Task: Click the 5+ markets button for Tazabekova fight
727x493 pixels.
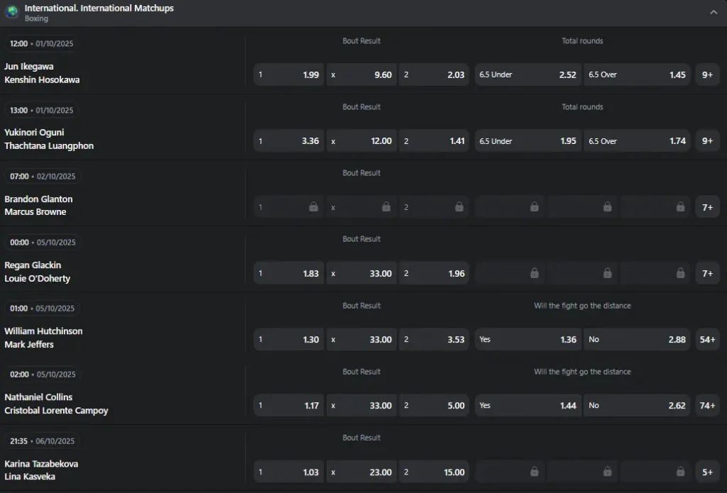Action: [707, 472]
